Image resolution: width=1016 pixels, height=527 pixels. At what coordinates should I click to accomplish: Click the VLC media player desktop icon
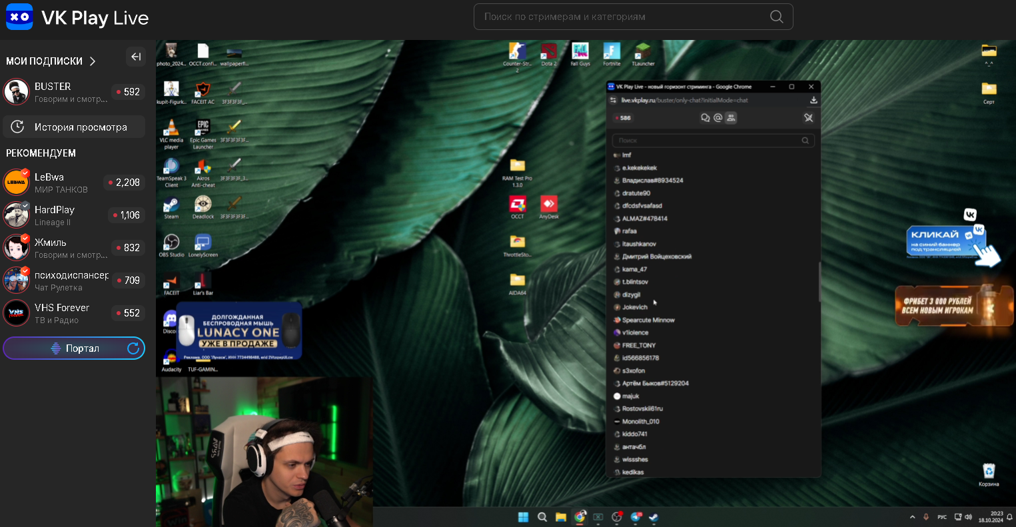(x=171, y=133)
